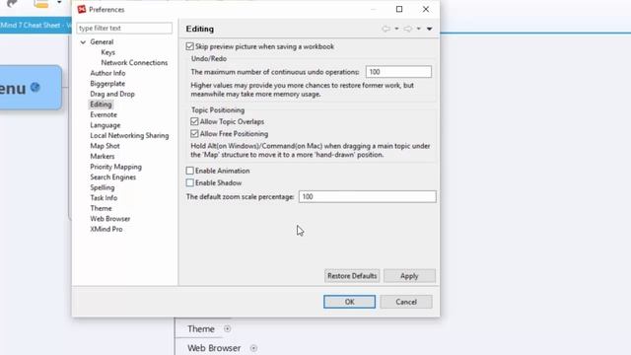Click the blue marker icon on the menu topic
Viewport: 631px width, 355px height.
(35, 87)
